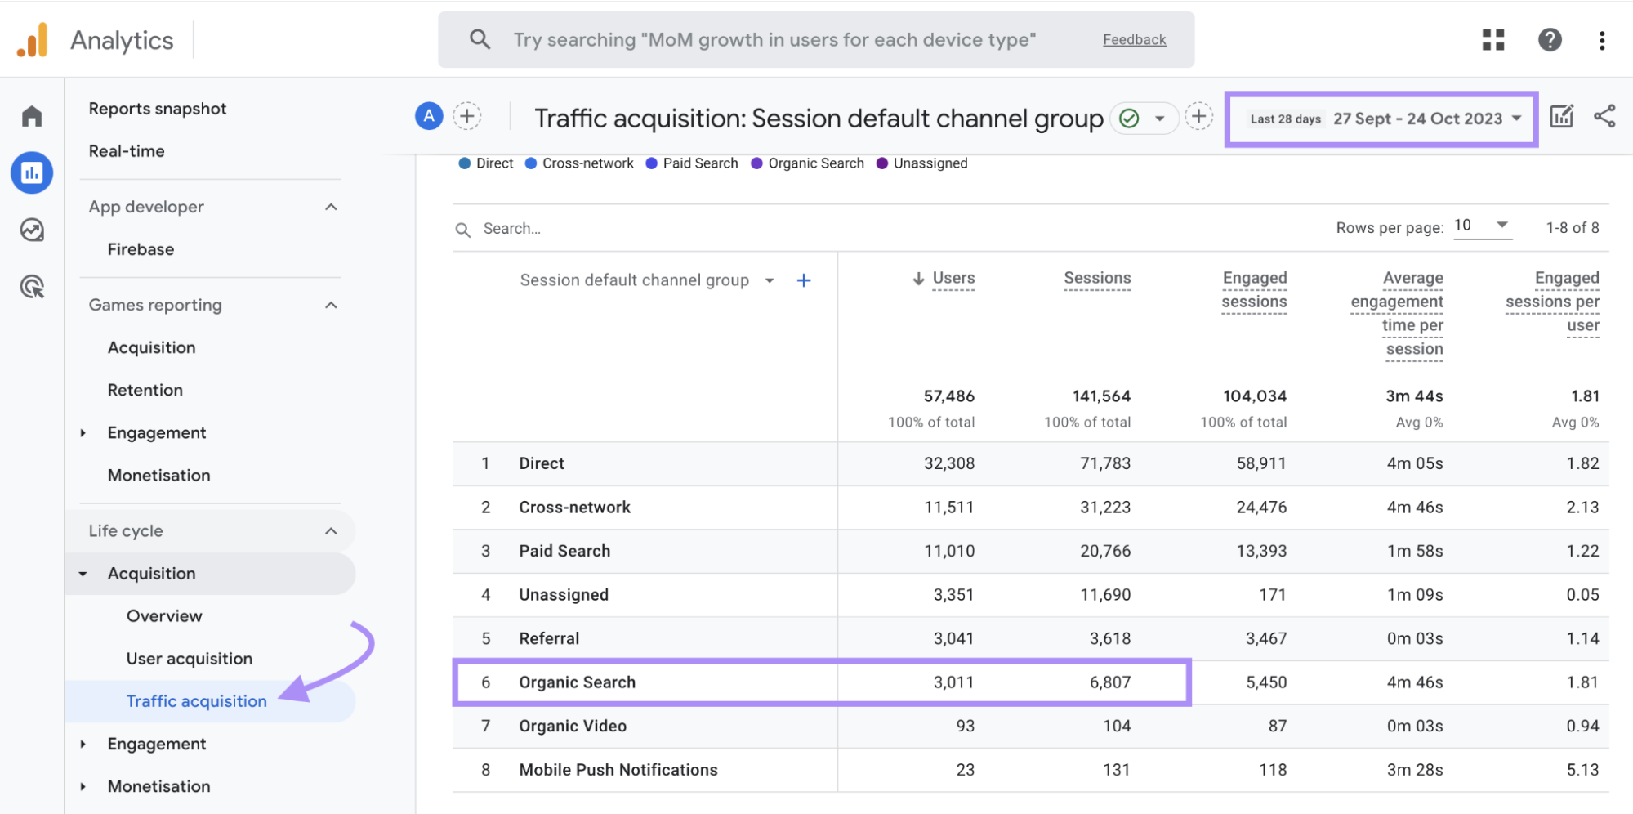The height and width of the screenshot is (814, 1633).
Task: Add filter plus icon after report title
Action: point(1198,116)
